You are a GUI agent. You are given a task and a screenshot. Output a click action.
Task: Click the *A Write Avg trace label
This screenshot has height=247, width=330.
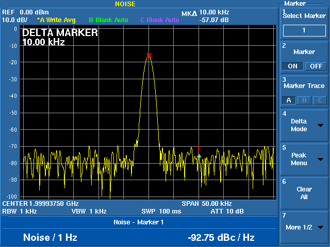point(56,20)
